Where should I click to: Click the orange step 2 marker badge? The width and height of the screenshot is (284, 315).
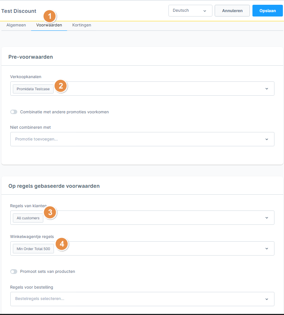[x=61, y=86]
